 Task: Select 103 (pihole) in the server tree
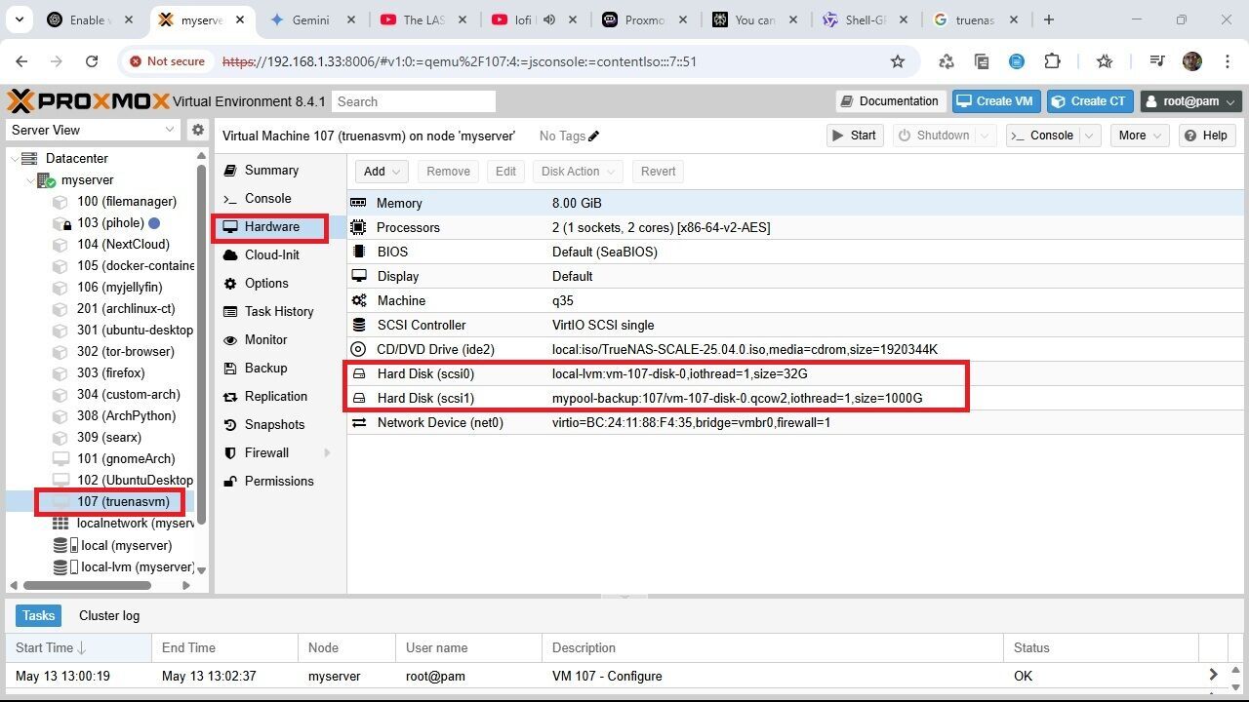tap(110, 222)
